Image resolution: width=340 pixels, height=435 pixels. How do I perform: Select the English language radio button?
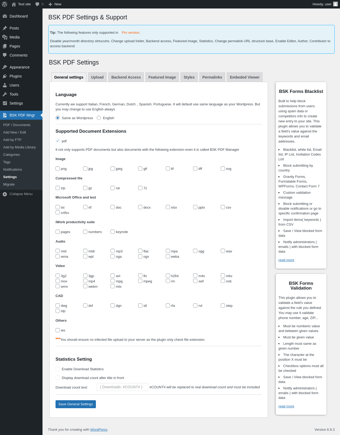point(99,118)
